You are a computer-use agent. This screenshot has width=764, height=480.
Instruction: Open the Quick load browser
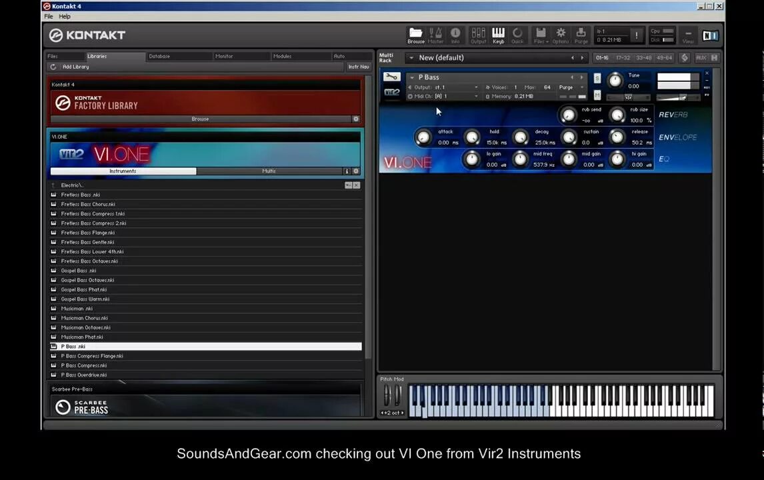point(517,35)
